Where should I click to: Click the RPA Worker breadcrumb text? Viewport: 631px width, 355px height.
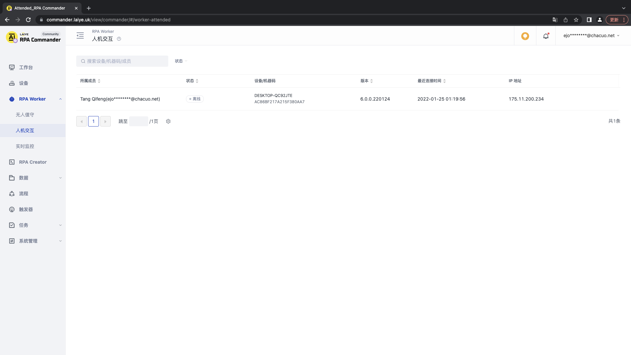[103, 32]
